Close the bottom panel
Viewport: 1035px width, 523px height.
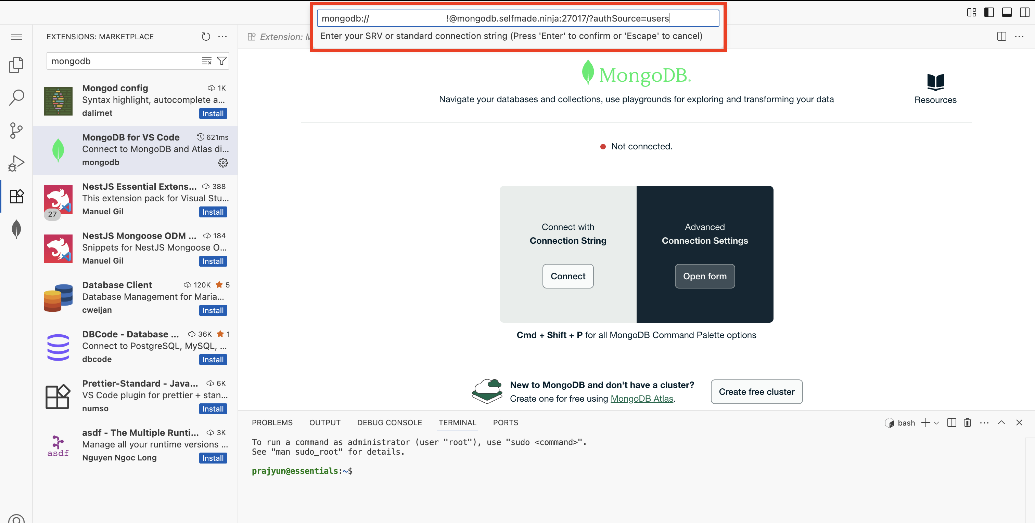click(1019, 423)
